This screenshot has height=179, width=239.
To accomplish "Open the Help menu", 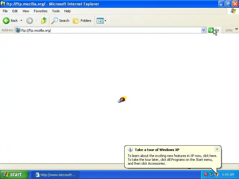I will coord(68,11).
